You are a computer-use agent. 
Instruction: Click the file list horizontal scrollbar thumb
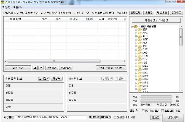click(x=54, y=61)
